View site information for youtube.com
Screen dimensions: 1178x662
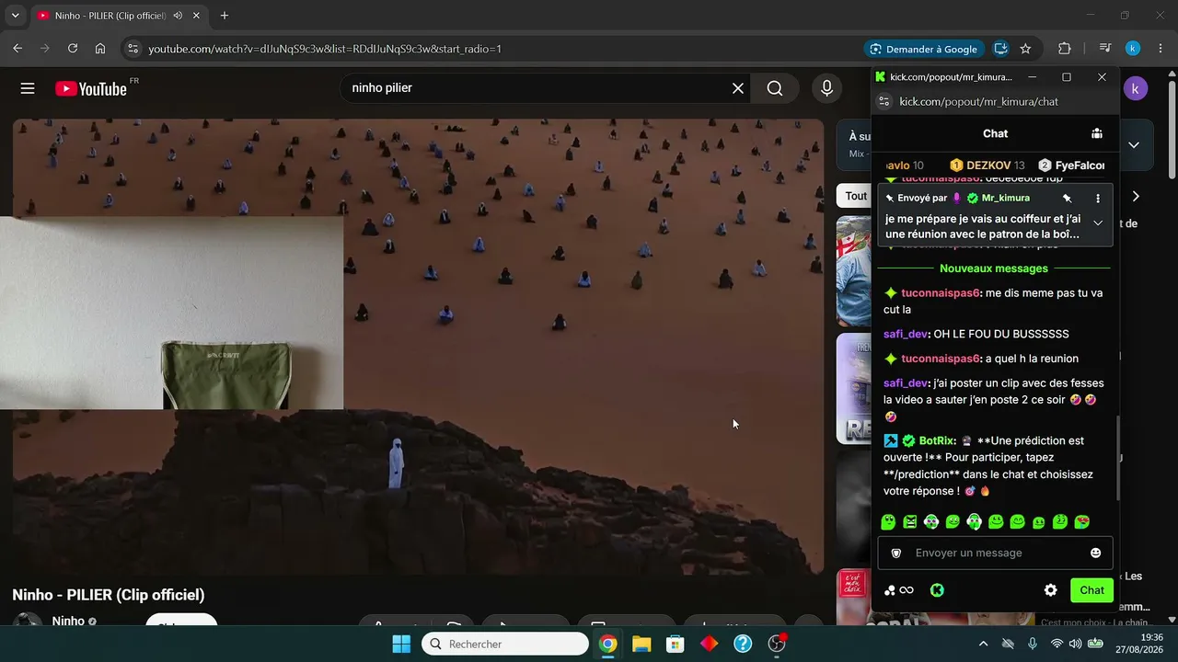pyautogui.click(x=133, y=49)
